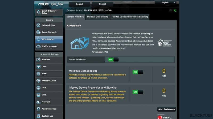Screen dimensions: 213x119
Task: Click the Firewall flame icon
Action: click(38, 102)
